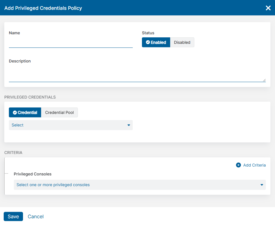Viewport: 275px width, 225px height.
Task: Open the credential Select dropdown
Action: pyautogui.click(x=71, y=125)
